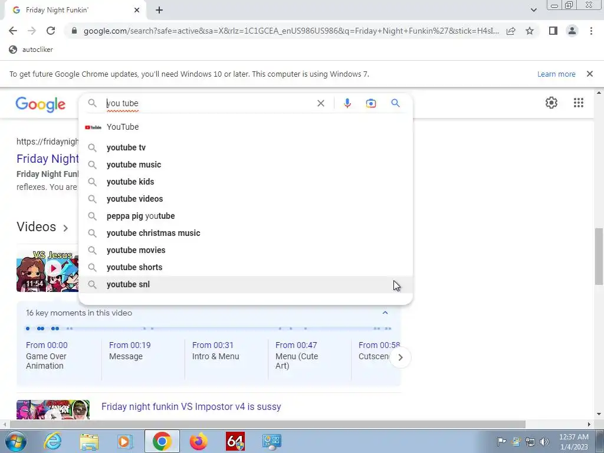
Task: Open the volume speaker tray icon
Action: click(x=544, y=441)
